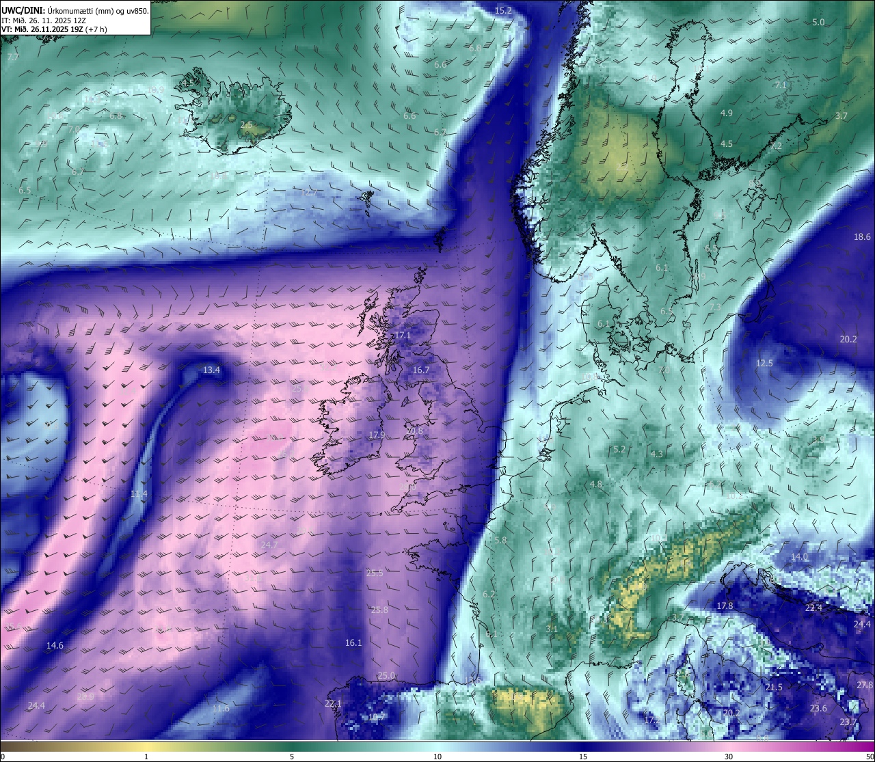Viewport: 875px width, 762px height.
Task: Click the 27.8 value label
Action: pos(865,685)
